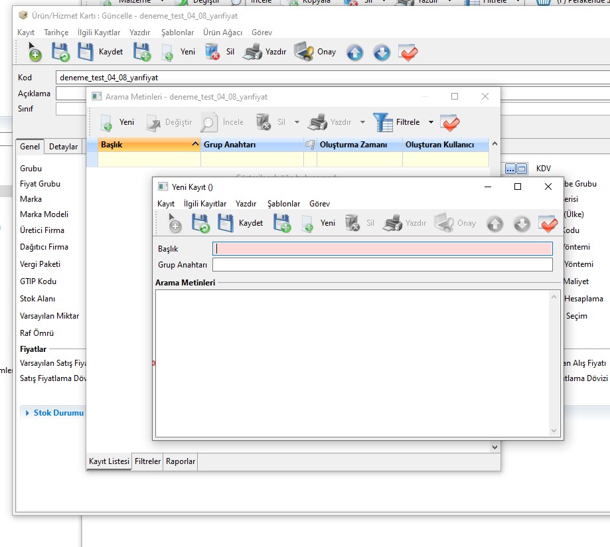The width and height of the screenshot is (610, 547).
Task: Click the Filtrele funnel icon in Arama Metinleri
Action: pos(382,122)
